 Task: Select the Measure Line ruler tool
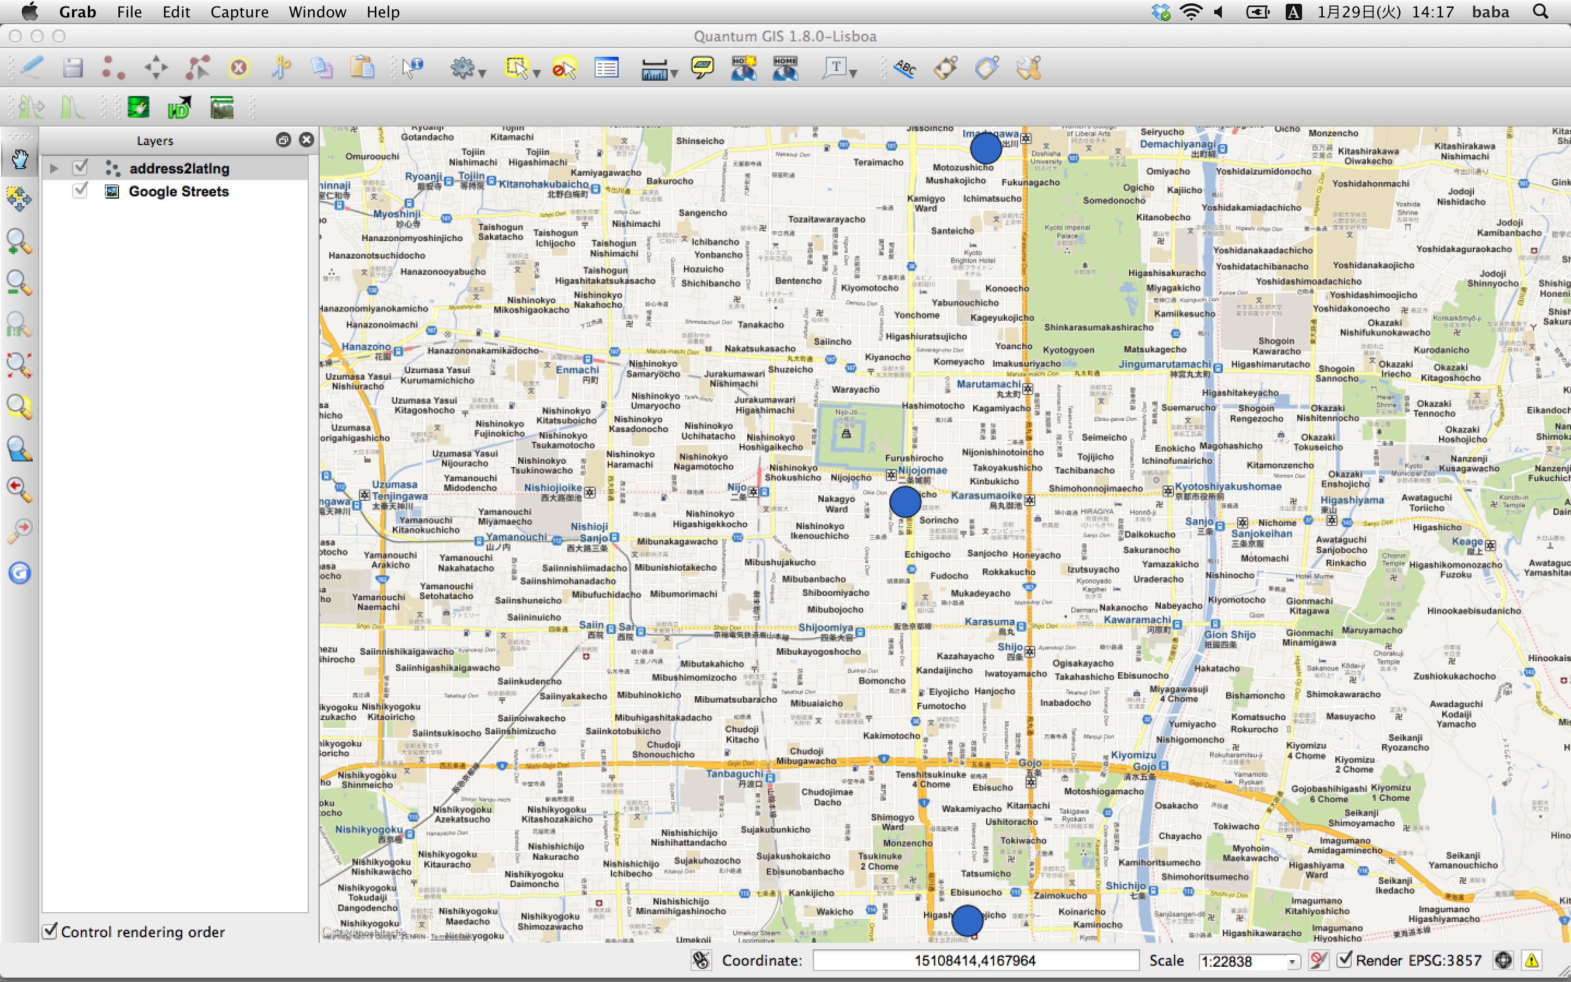click(653, 69)
